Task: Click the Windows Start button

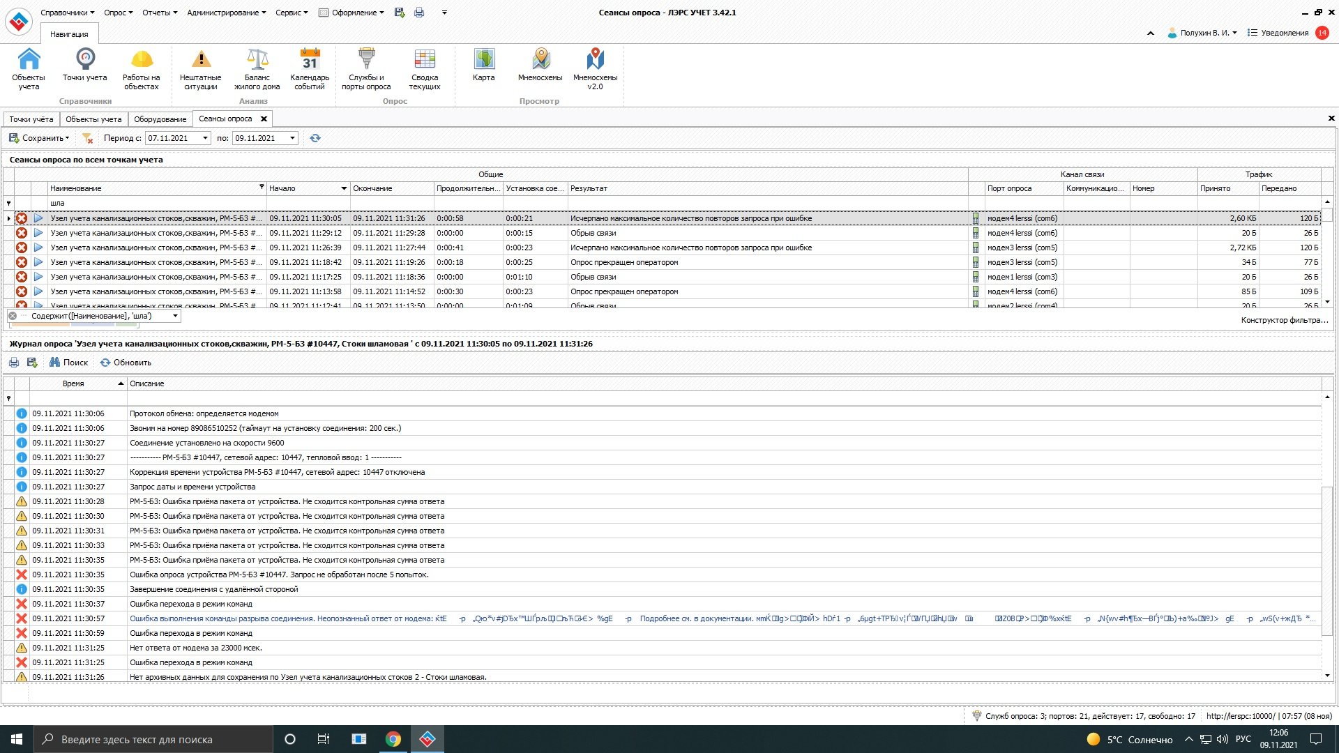Action: tap(17, 739)
